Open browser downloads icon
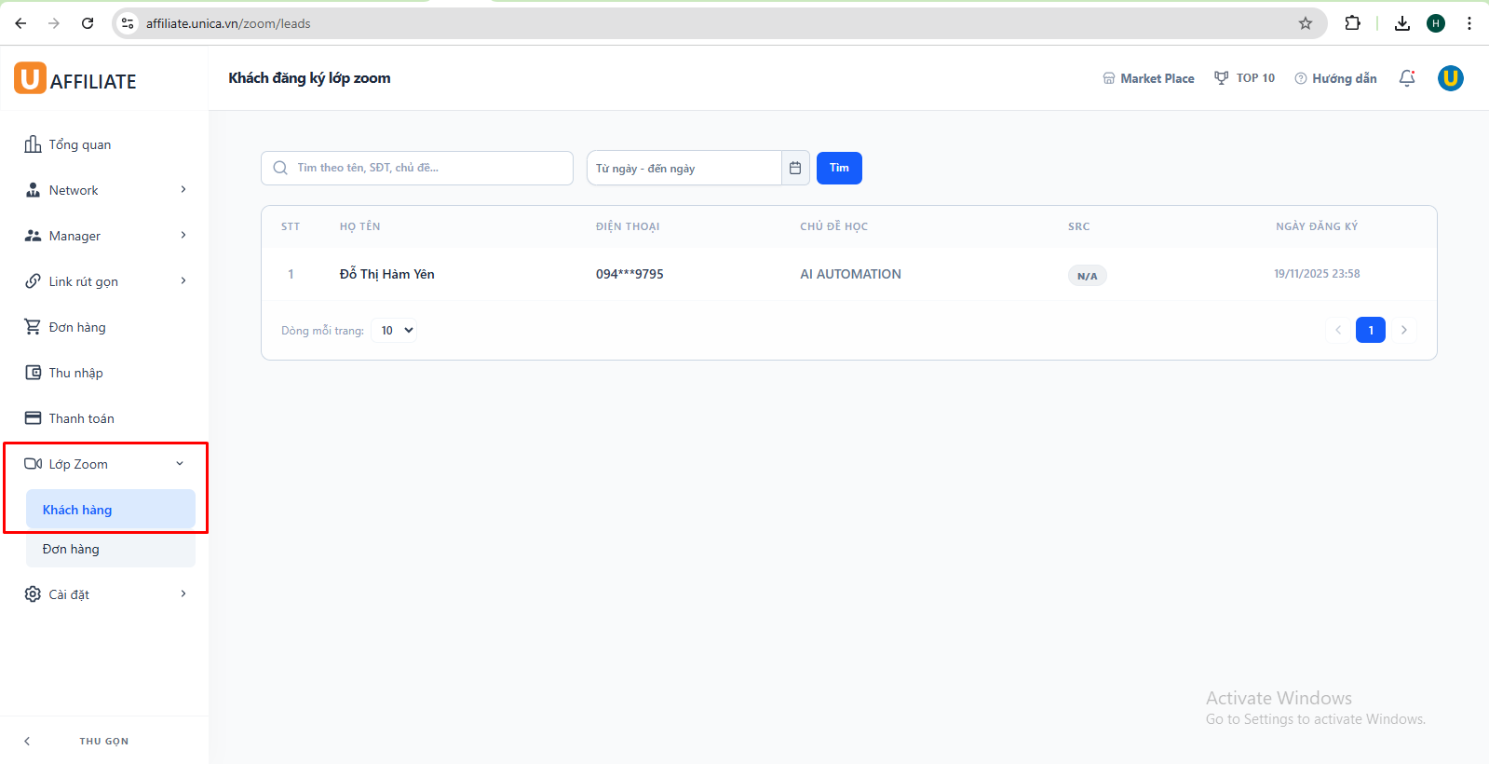The image size is (1489, 764). 1401,23
